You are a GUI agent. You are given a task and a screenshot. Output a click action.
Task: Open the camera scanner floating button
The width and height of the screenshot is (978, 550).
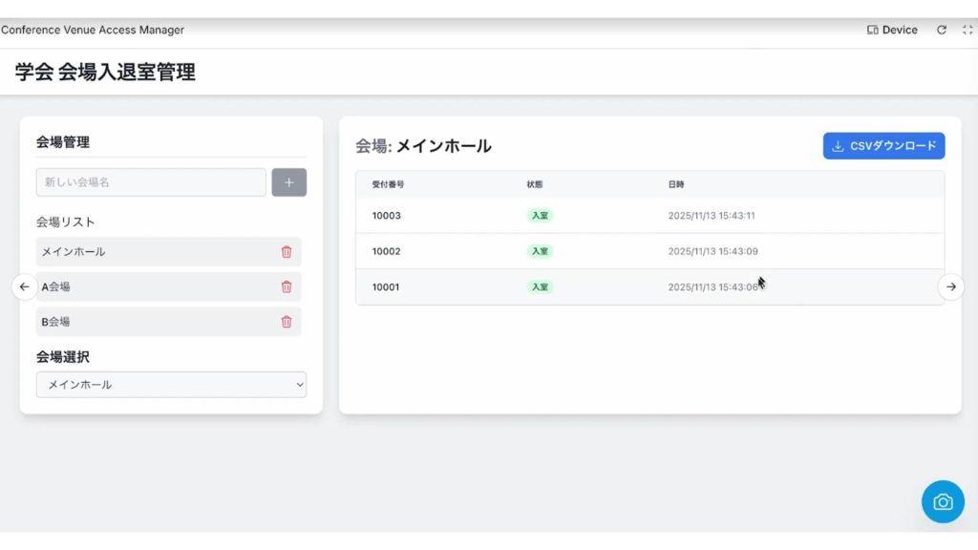click(943, 501)
